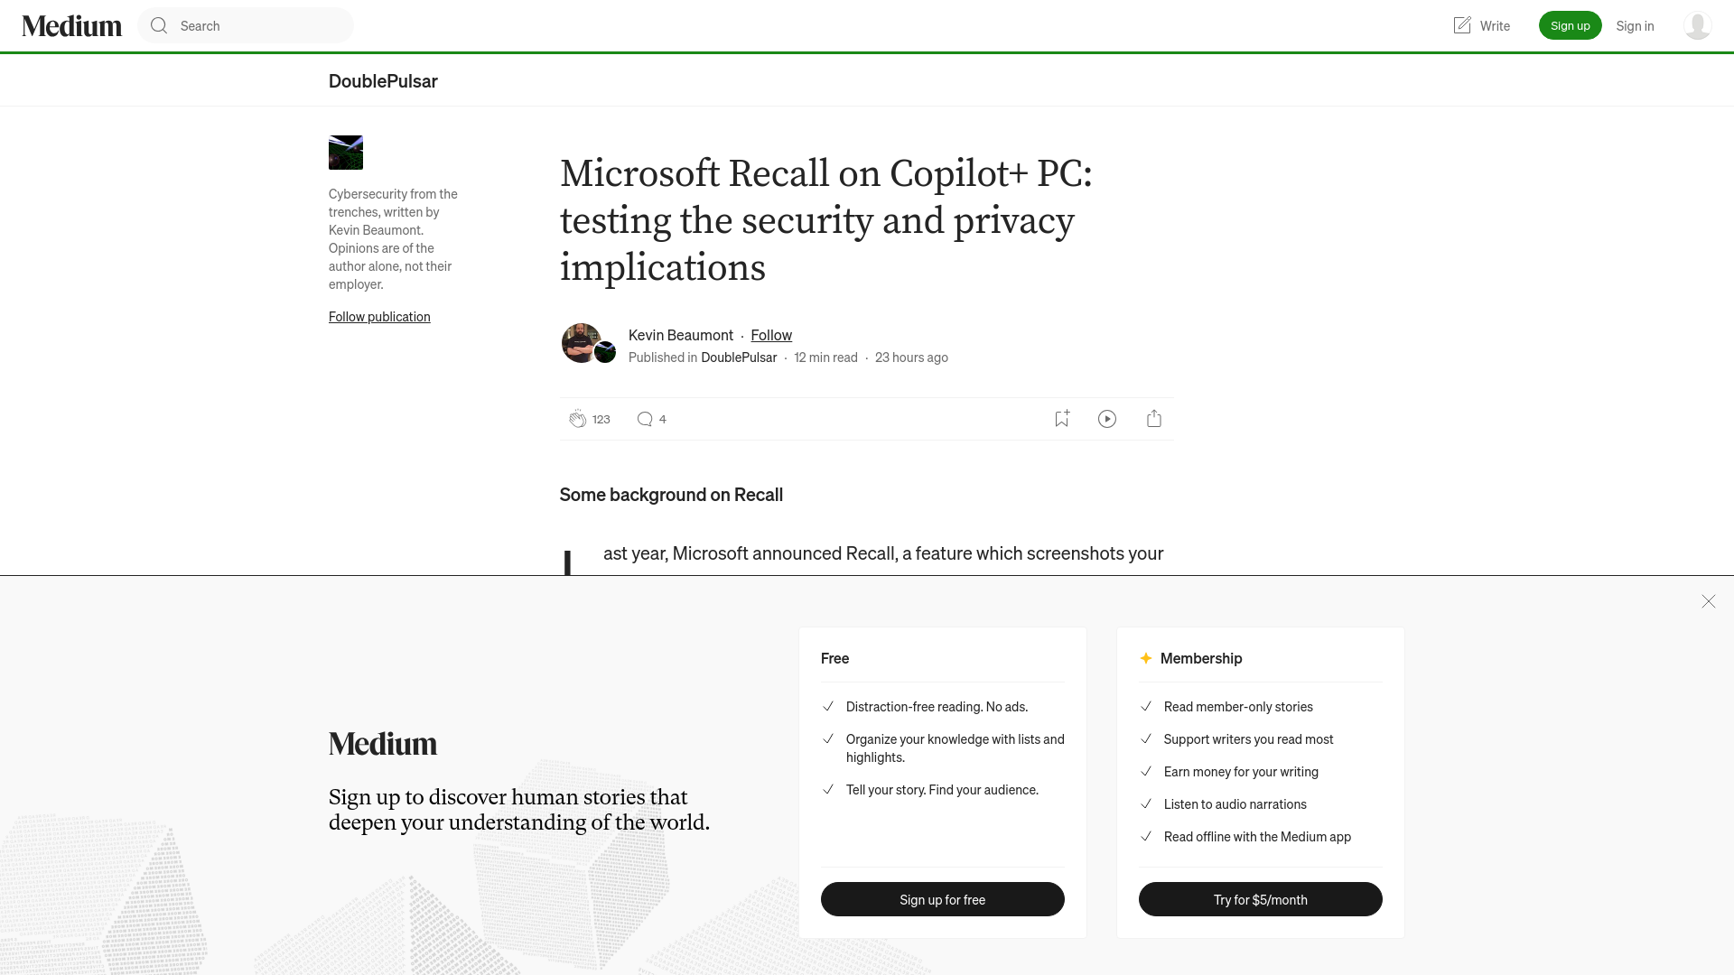Click the checkmark beside Read member-only stories

(x=1146, y=706)
